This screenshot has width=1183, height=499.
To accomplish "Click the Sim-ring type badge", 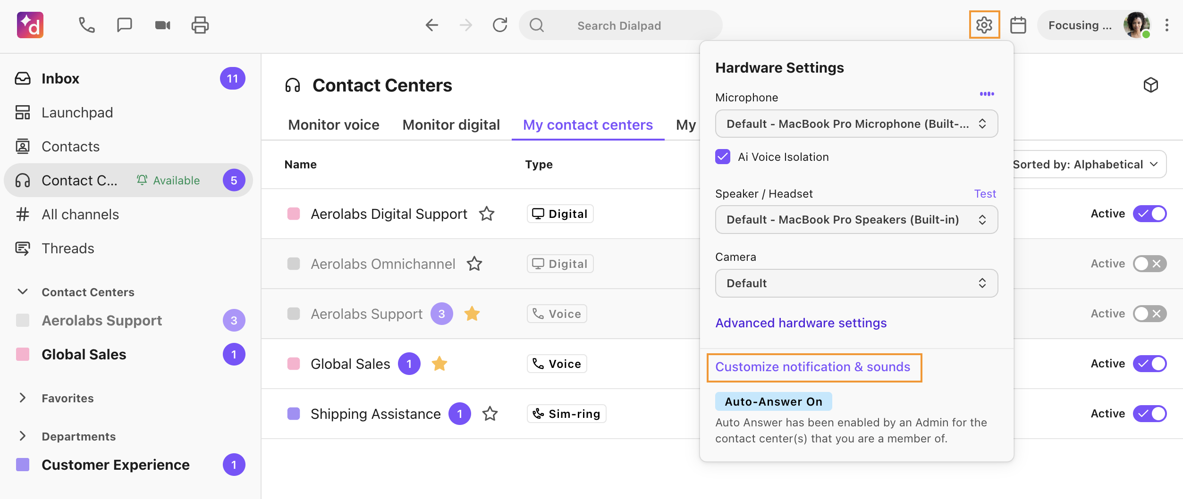I will click(x=566, y=414).
